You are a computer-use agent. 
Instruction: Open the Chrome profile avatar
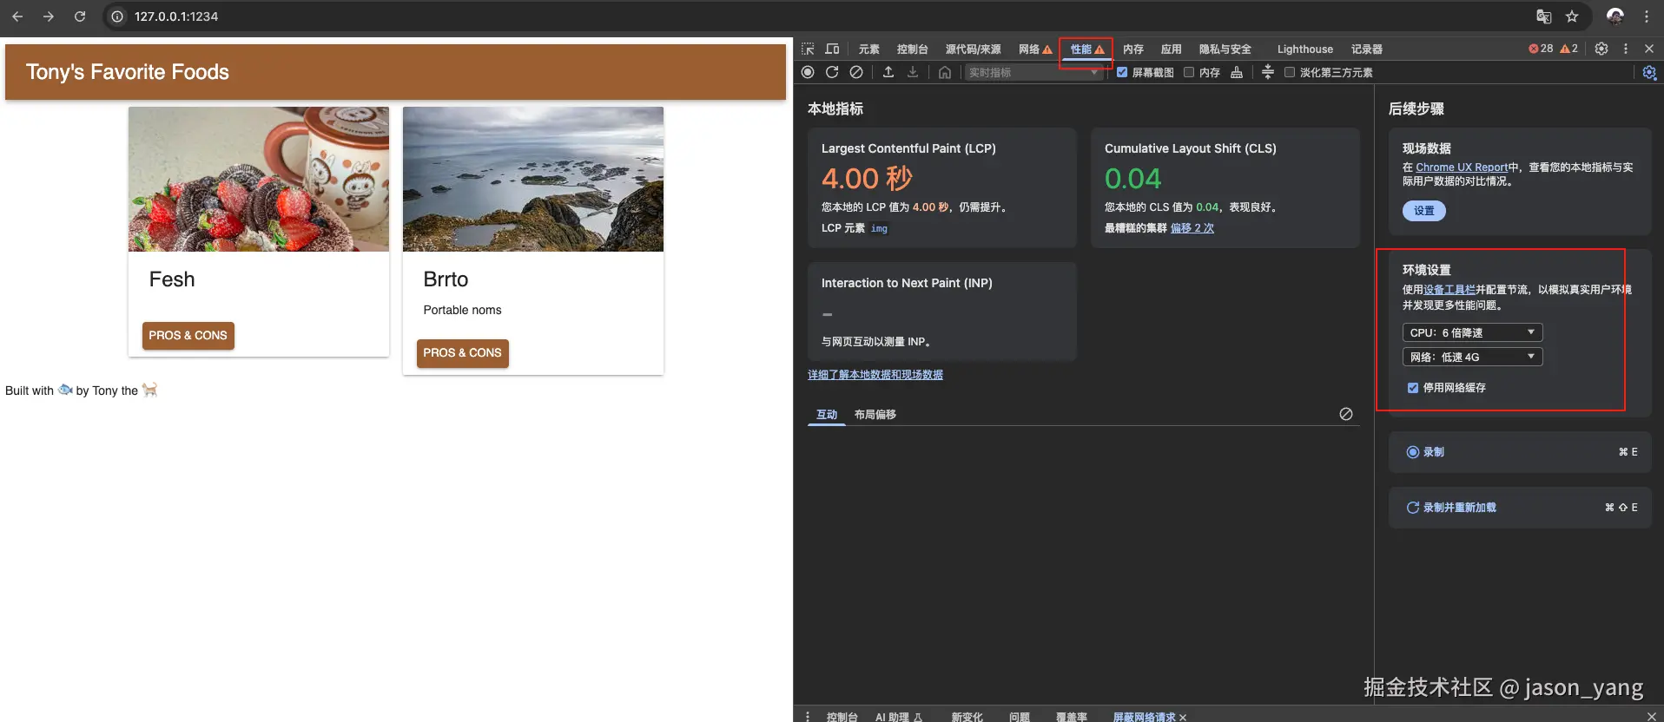(x=1615, y=16)
